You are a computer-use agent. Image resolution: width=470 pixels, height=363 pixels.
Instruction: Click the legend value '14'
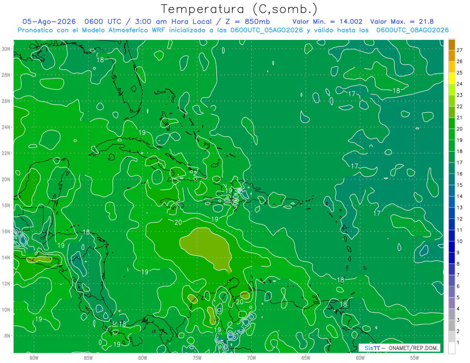coord(460,196)
